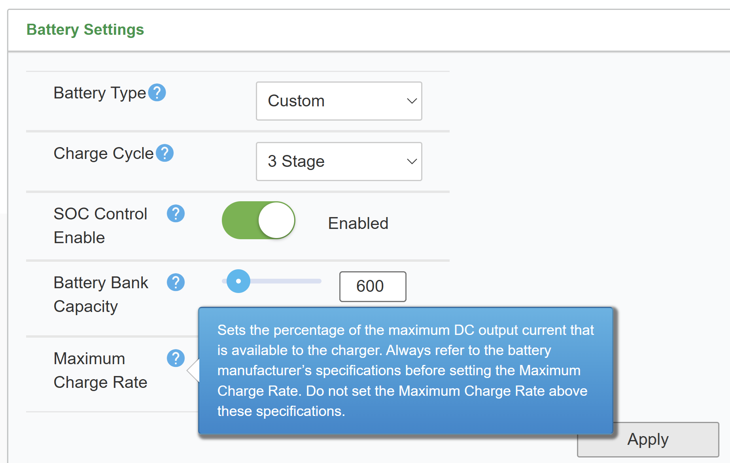Click the Battery Type field label
730x463 pixels.
pos(100,93)
